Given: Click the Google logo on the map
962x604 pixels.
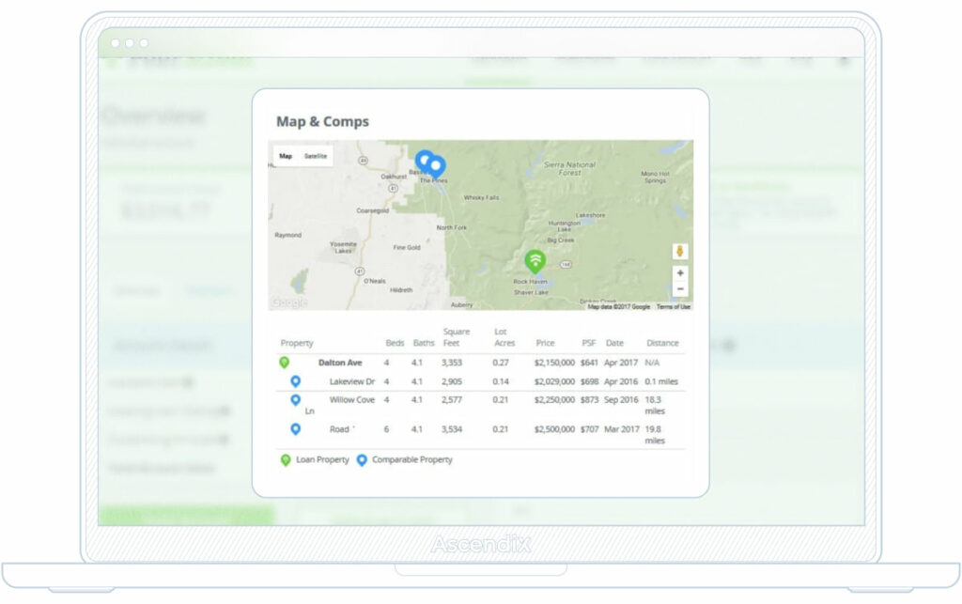Looking at the screenshot, I should coord(289,302).
